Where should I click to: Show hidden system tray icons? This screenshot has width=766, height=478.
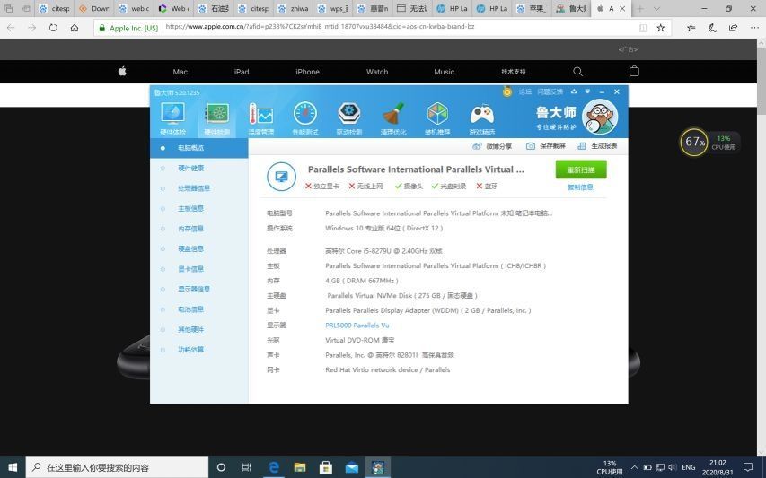tap(634, 467)
